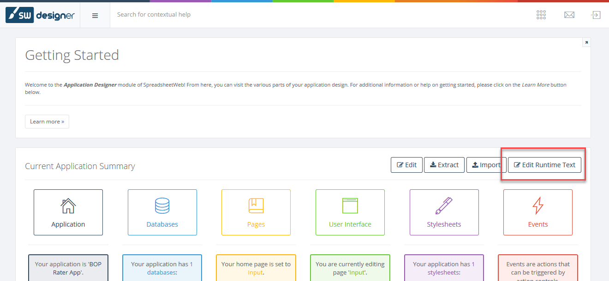Viewport: 609px width, 281px height.
Task: Open the apps grid icon
Action: [541, 15]
